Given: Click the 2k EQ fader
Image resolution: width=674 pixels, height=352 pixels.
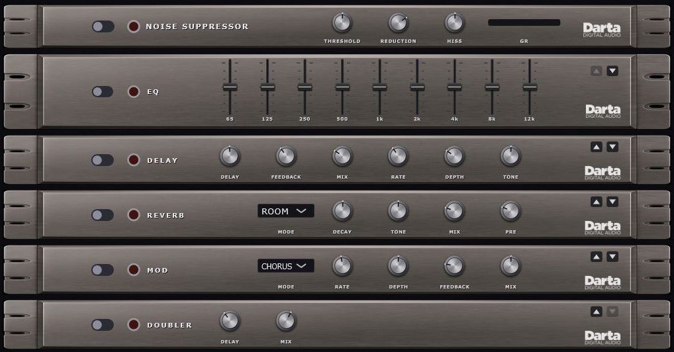Looking at the screenshot, I should 417,88.
